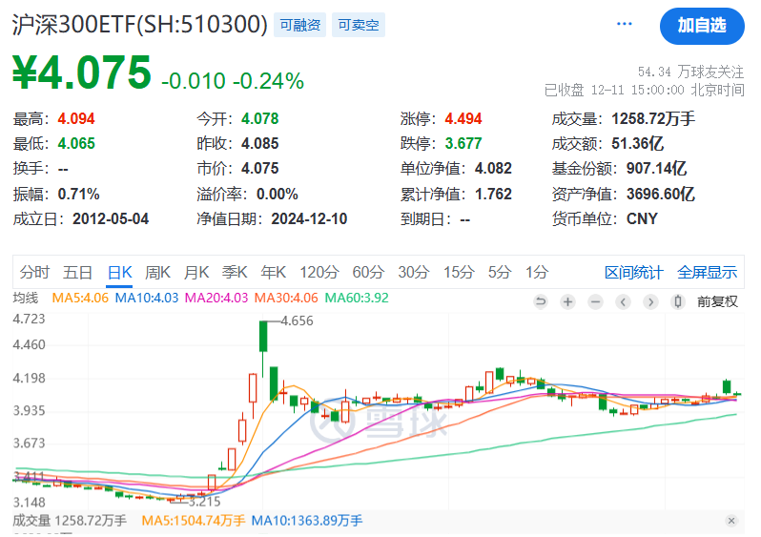Click the MA30:4.06 moving average label
Viewport: 761px width, 537px height.
click(286, 298)
